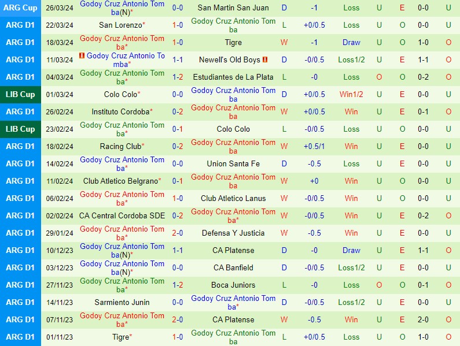Viewport: 460px width, 346px height.
Task: Click the San Lorenzo team name
Action: click(120, 25)
